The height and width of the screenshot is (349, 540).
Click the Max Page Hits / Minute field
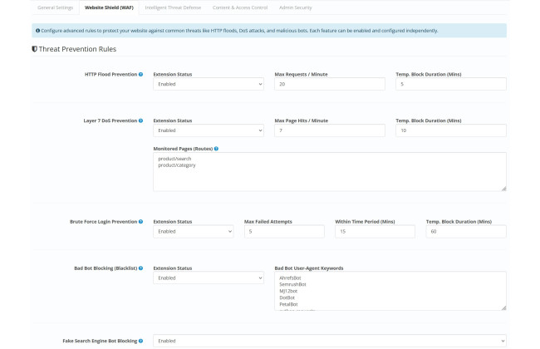[330, 130]
